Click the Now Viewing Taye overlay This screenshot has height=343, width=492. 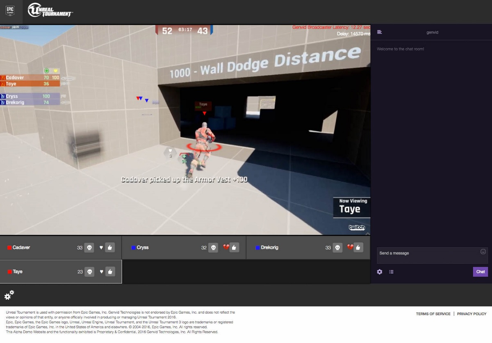tap(352, 207)
